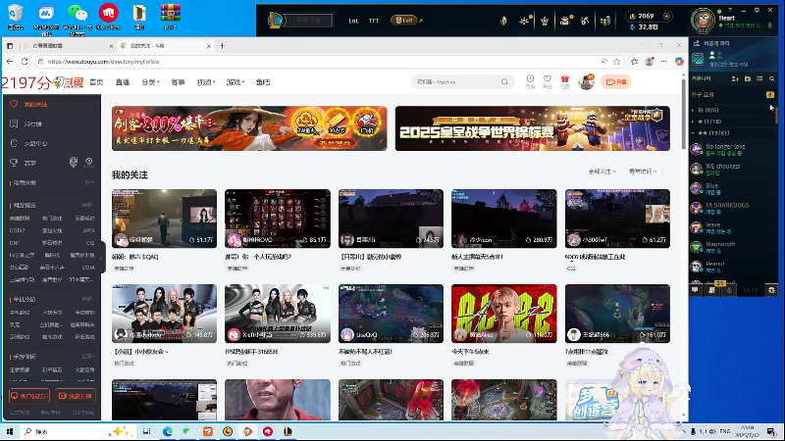Click the add friend icon in League panel
Screen dimensions: 785x441
735,79
